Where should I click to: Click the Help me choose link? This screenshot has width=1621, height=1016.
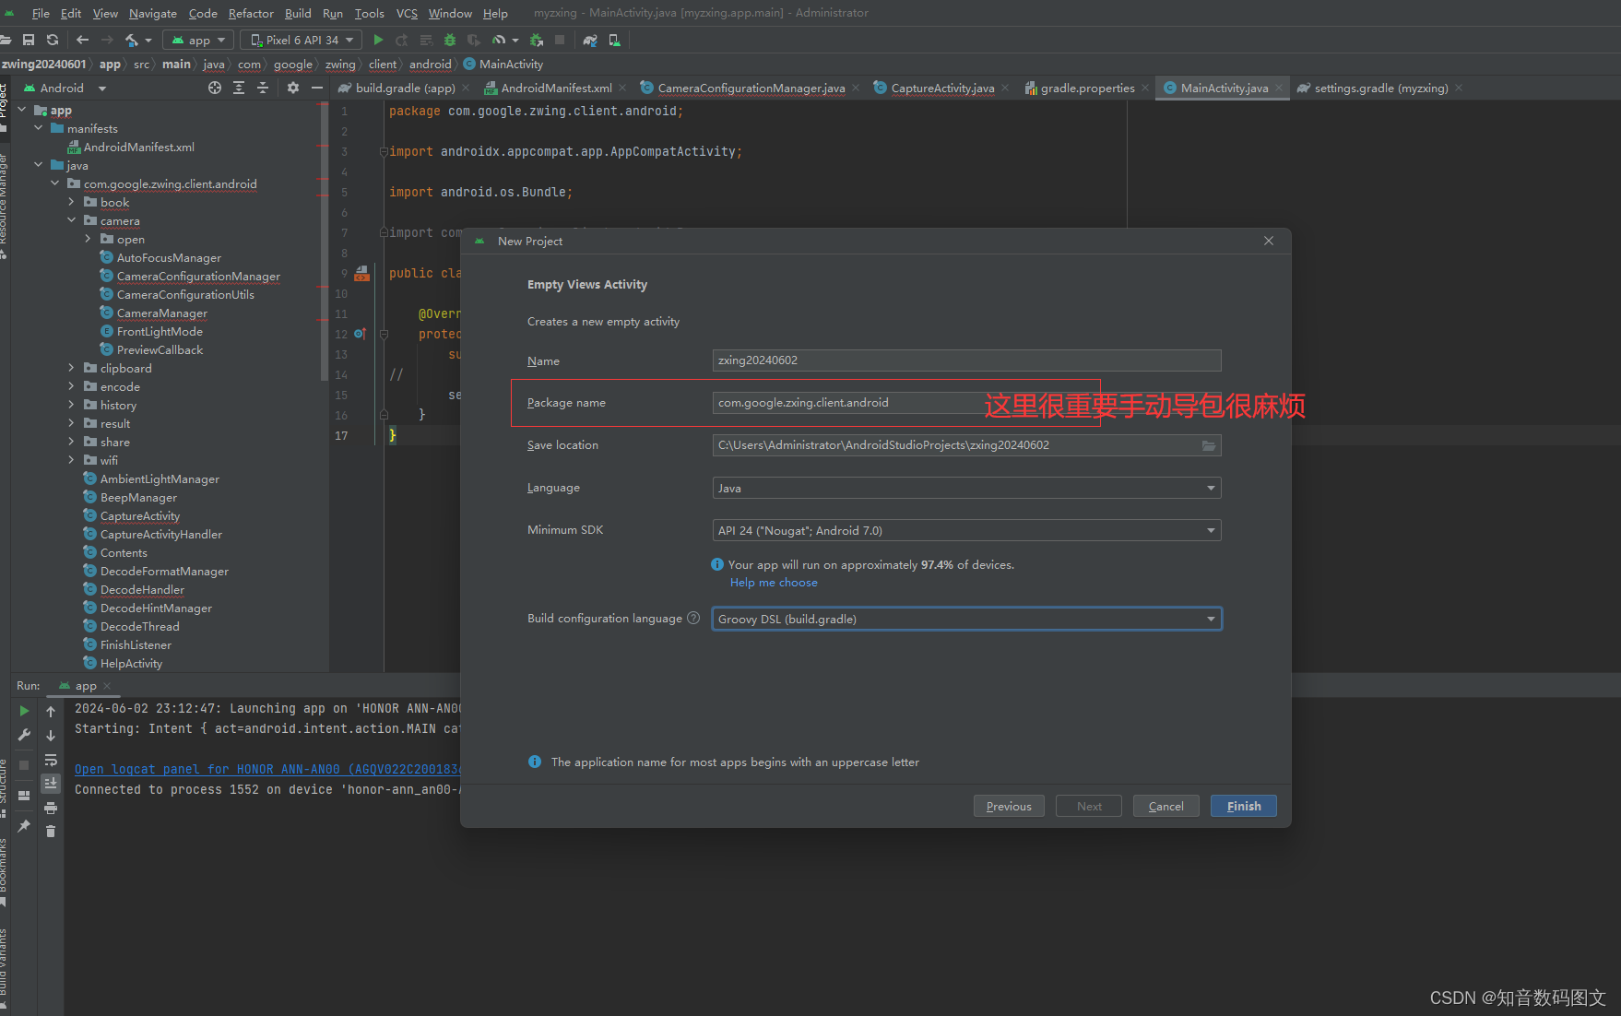(774, 582)
